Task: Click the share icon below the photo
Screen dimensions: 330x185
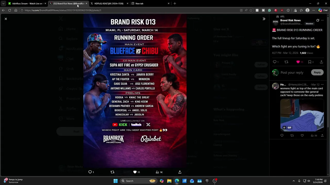Action: [180, 172]
